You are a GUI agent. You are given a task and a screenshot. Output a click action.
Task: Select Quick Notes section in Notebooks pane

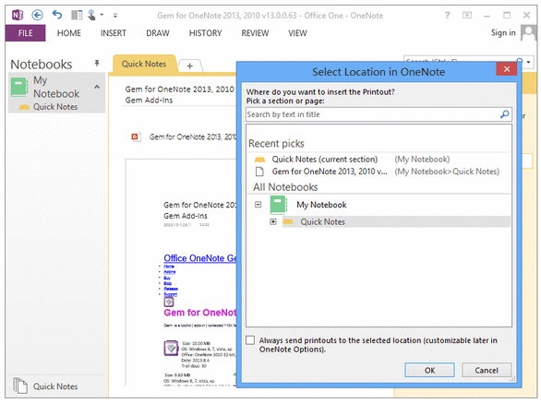point(54,107)
